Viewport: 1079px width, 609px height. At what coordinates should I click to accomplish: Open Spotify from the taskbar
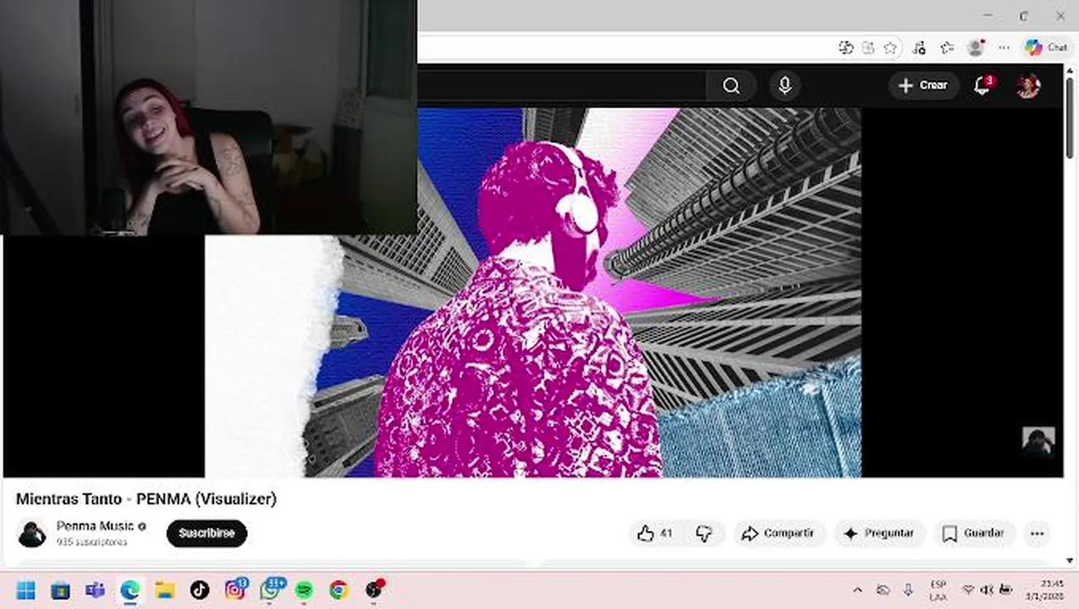304,590
